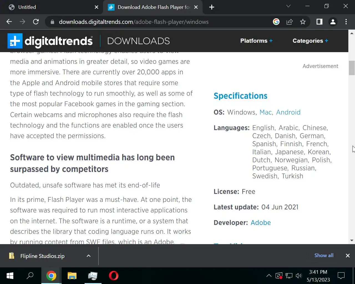The width and height of the screenshot is (355, 284).
Task: Click the page vertical scrollbar thumb
Action: point(352,68)
